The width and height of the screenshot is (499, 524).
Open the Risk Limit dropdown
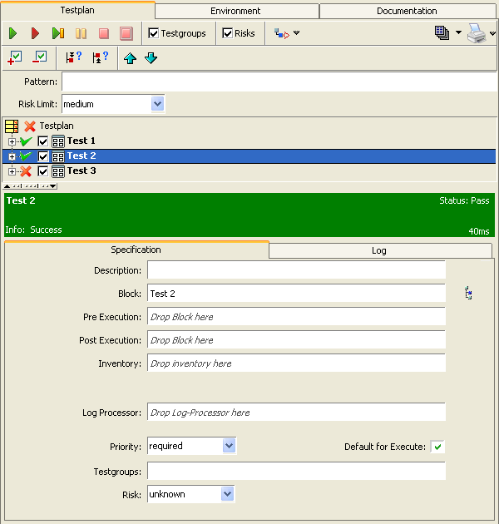pyautogui.click(x=157, y=104)
